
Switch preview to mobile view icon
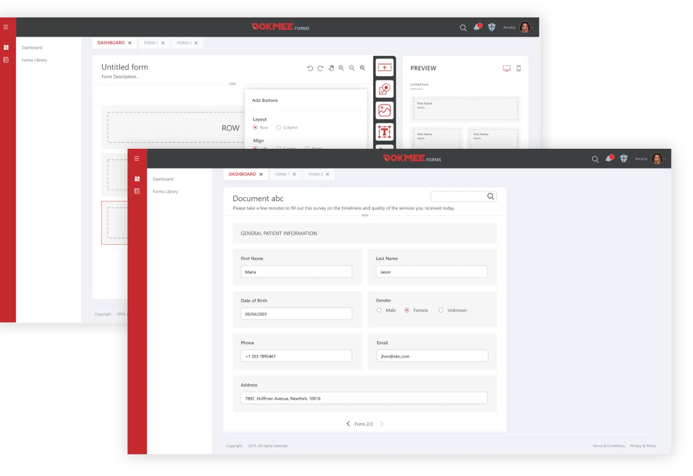[x=519, y=68]
